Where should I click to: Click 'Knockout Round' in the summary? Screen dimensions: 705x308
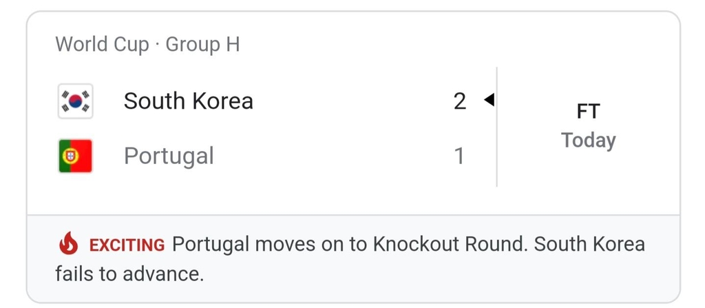tap(452, 244)
